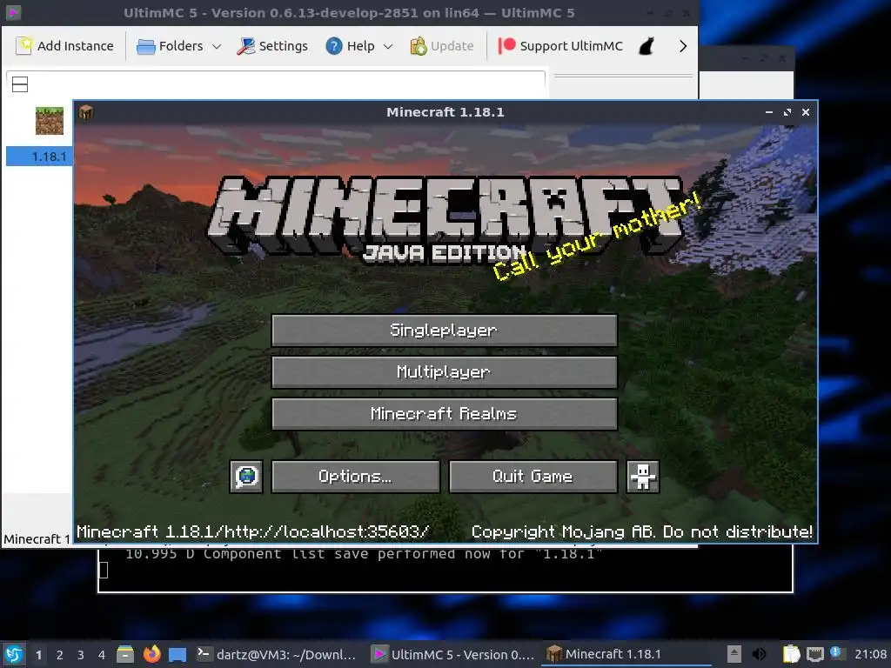Switch to UltimMC 5 taskbar entry
891x668 pixels.
click(x=452, y=654)
